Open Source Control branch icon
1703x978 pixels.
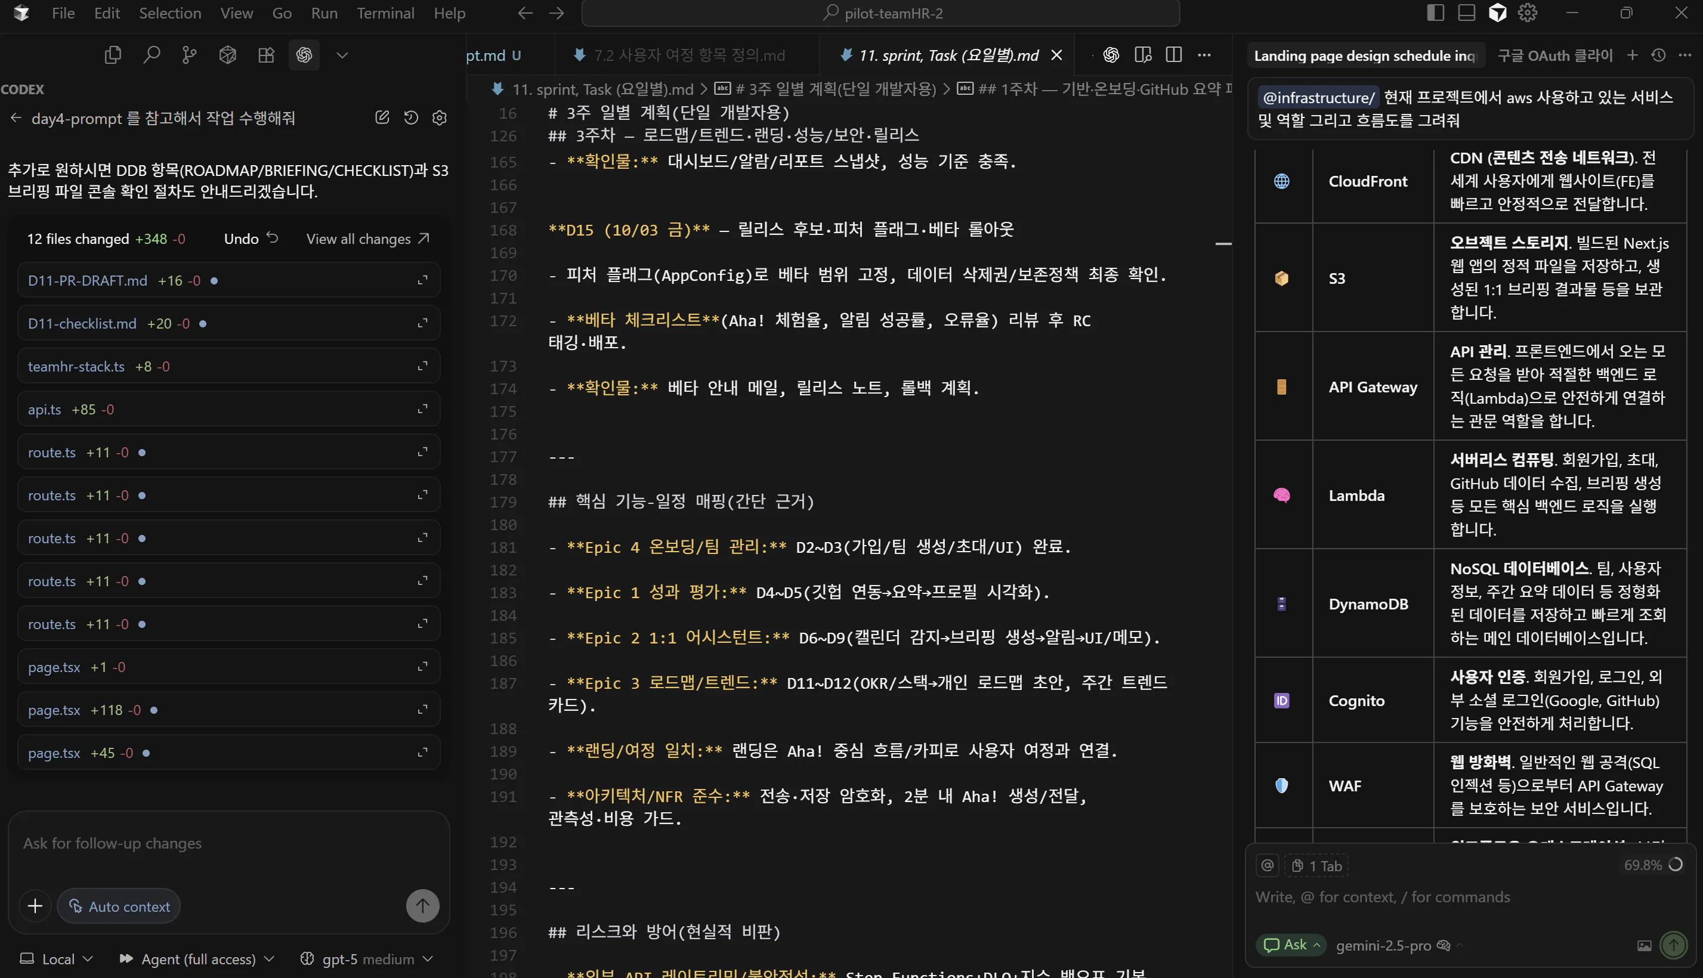tap(190, 55)
